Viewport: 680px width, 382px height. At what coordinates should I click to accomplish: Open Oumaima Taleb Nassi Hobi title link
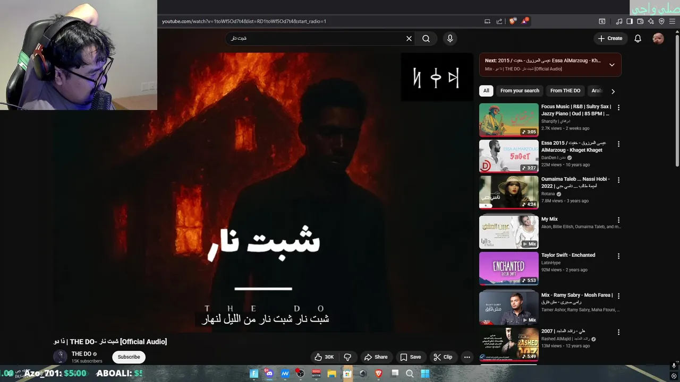pyautogui.click(x=575, y=183)
